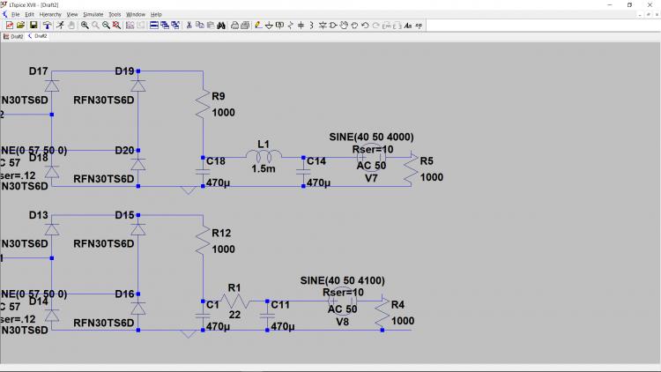Select the Draw Wire pencil tool
The width and height of the screenshot is (661, 372).
point(258,26)
